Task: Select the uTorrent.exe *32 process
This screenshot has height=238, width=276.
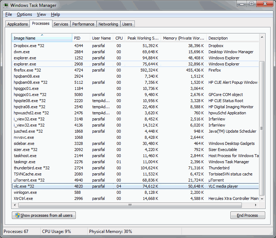Action: point(135,180)
